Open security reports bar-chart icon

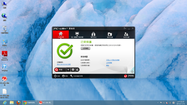[x=77, y=70]
